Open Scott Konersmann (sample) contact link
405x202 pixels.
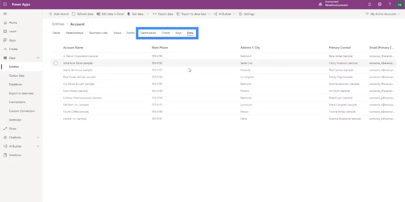[x=344, y=84]
